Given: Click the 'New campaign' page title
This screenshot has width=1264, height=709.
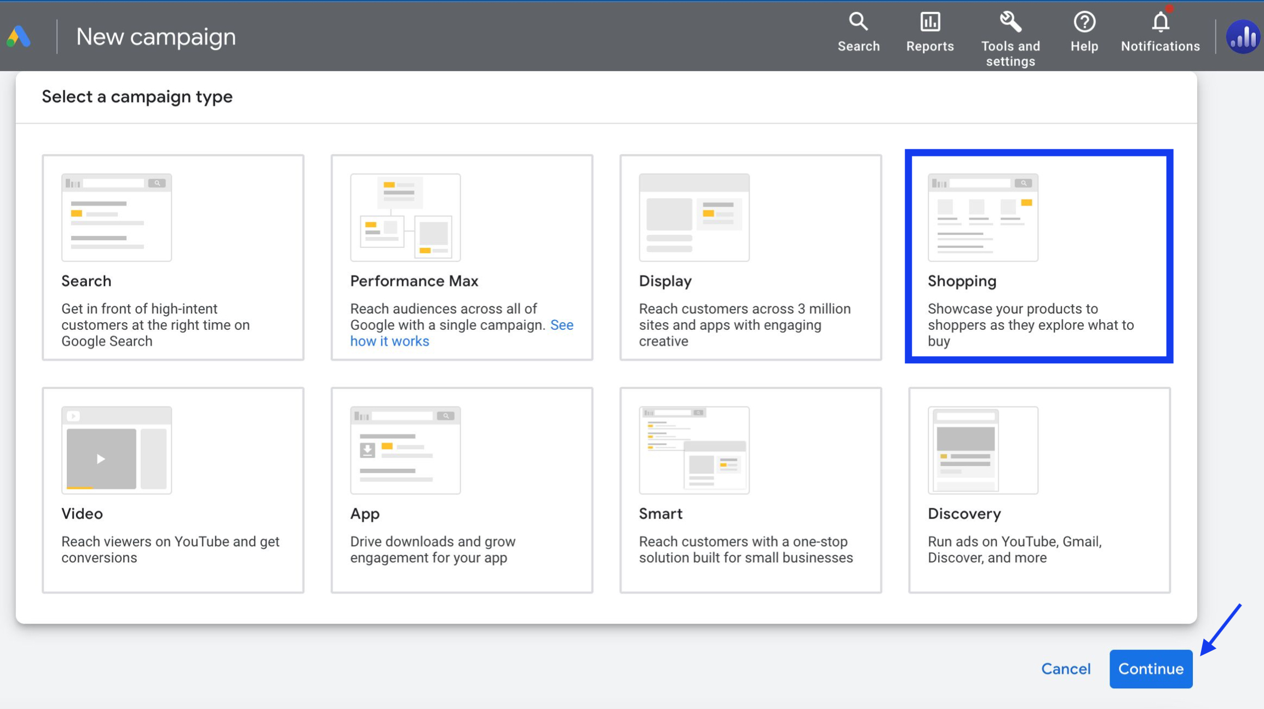Looking at the screenshot, I should coord(156,37).
